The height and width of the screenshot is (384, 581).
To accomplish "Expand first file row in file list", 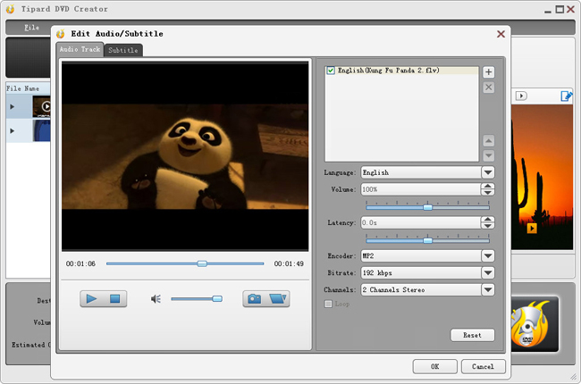I will pyautogui.click(x=13, y=106).
